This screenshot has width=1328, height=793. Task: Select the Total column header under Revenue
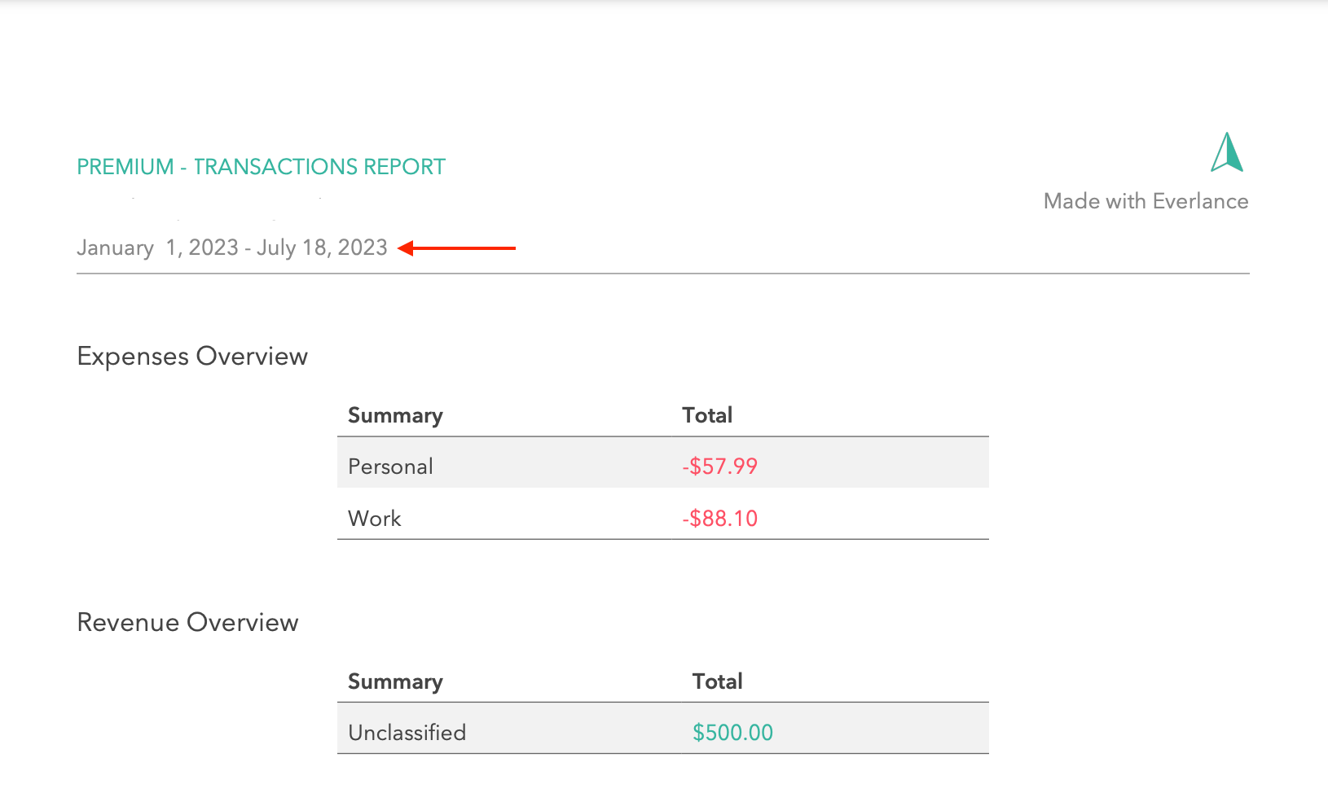tap(717, 681)
